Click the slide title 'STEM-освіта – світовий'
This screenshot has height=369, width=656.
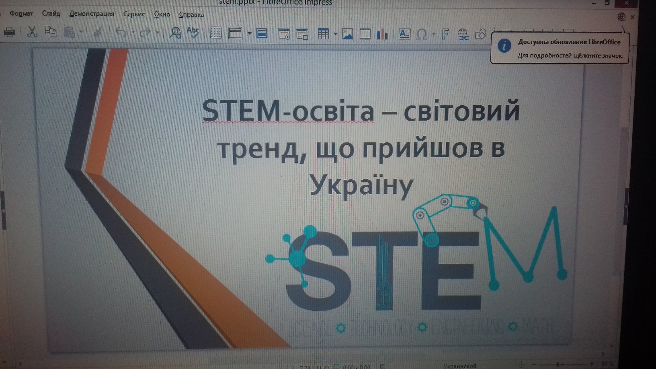tap(361, 111)
